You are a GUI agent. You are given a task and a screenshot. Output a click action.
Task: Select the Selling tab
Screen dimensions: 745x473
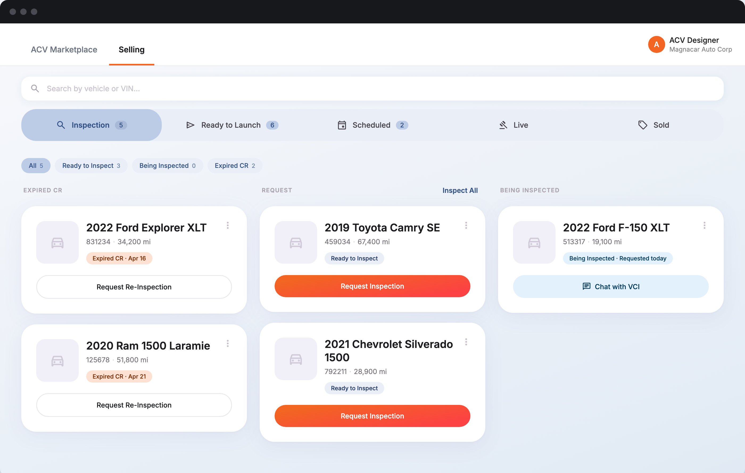[131, 49]
